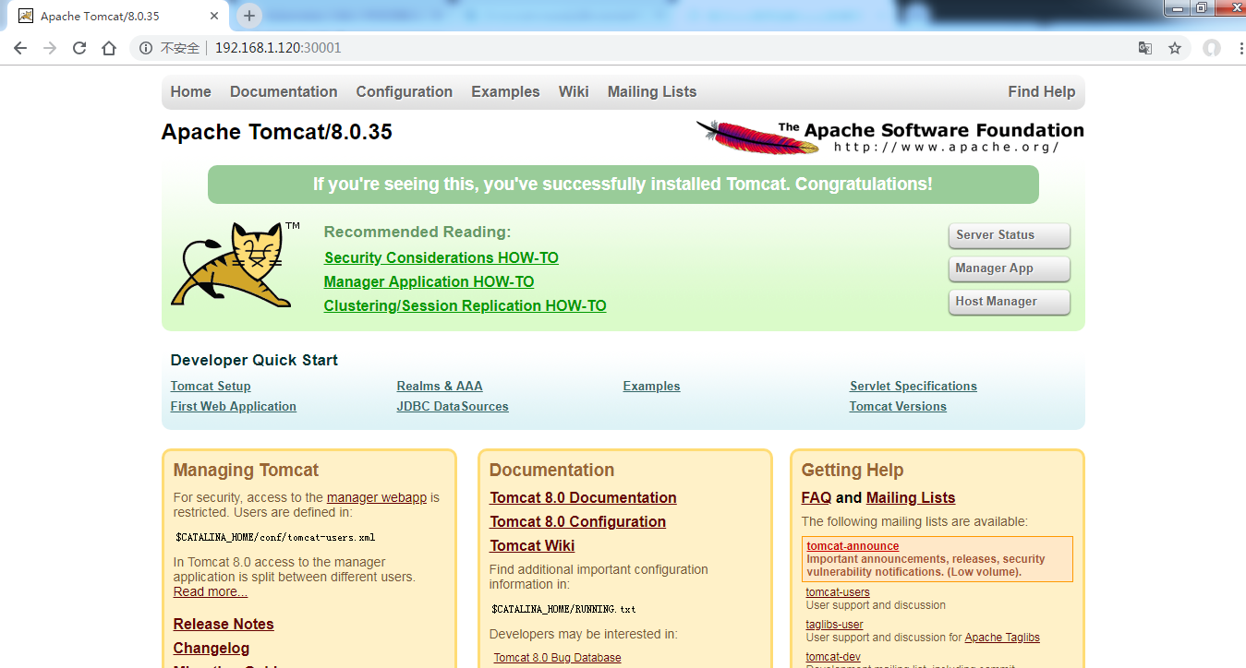Open the Documentation menu item
The width and height of the screenshot is (1246, 668).
284,91
